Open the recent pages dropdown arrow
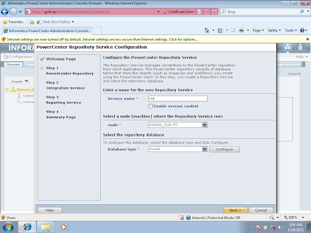The width and height of the screenshot is (311, 233). pos(20,12)
